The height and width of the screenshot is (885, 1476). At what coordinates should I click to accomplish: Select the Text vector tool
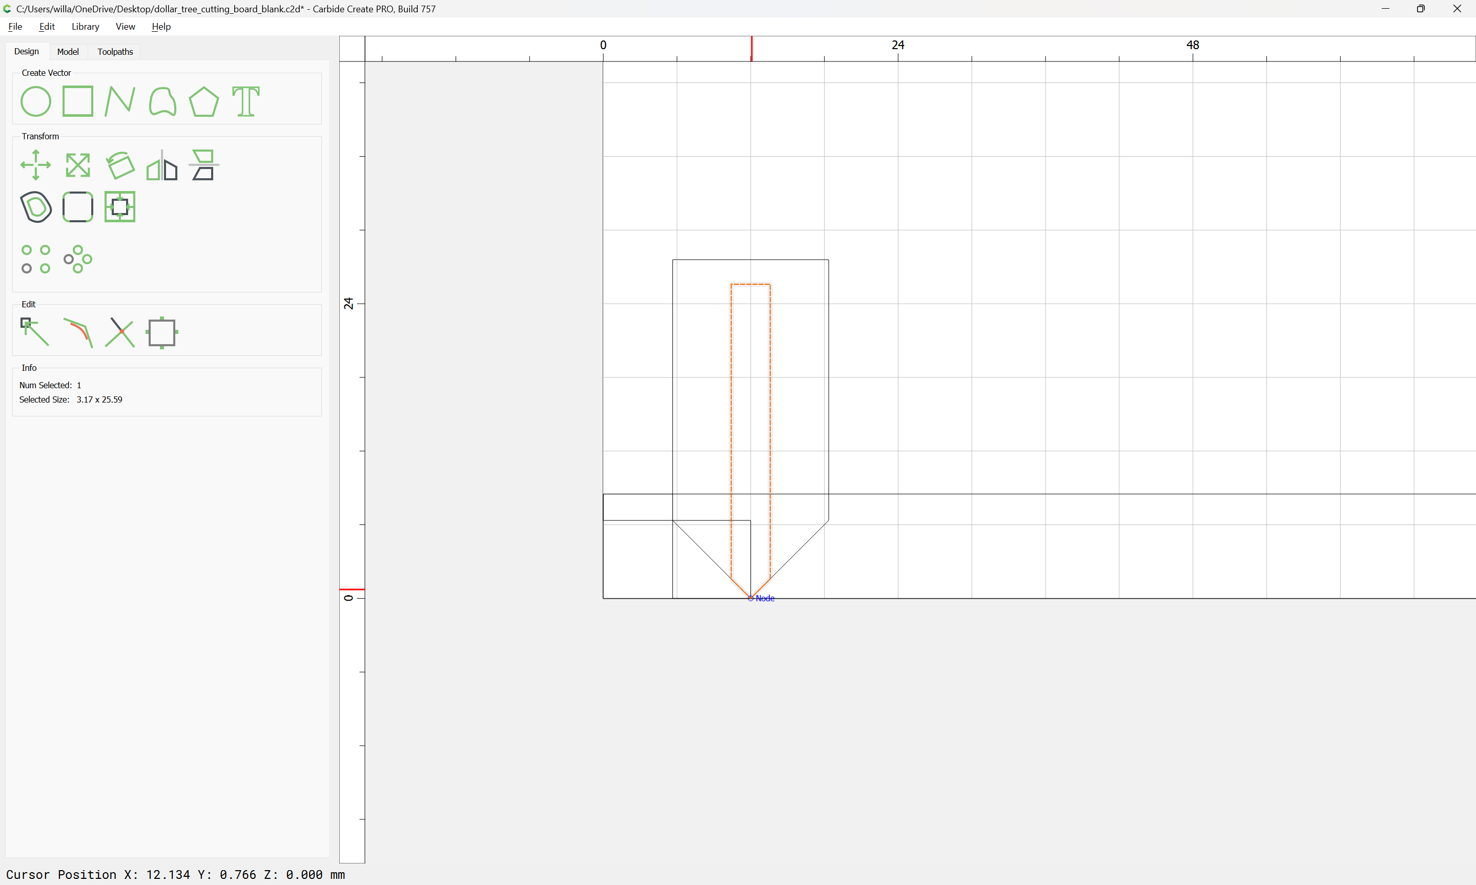[246, 101]
